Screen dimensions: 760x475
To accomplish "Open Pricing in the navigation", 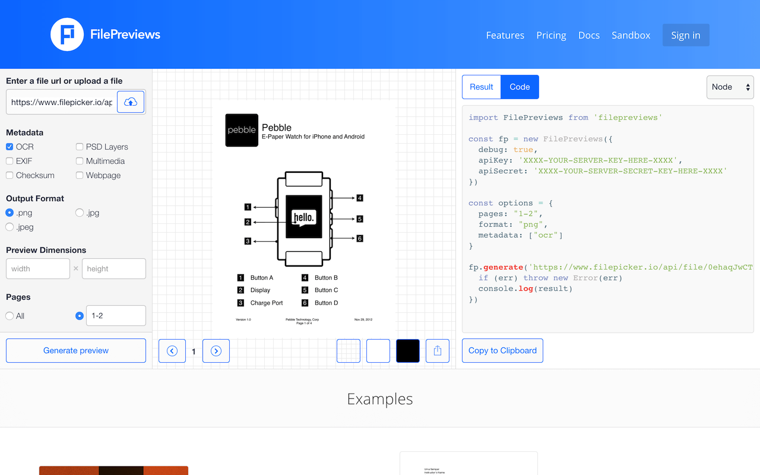I will [551, 35].
